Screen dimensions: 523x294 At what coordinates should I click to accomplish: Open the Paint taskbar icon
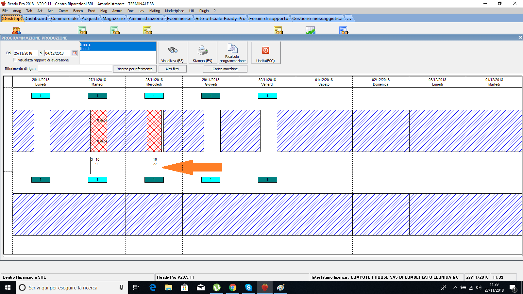pos(280,287)
